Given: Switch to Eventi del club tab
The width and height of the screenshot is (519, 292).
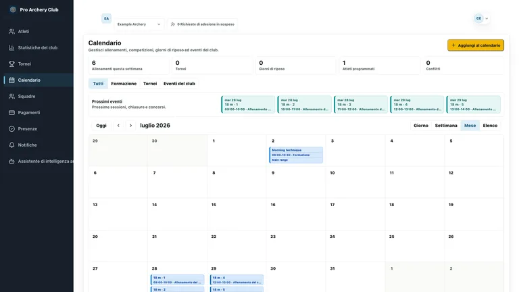Looking at the screenshot, I should [x=179, y=84].
